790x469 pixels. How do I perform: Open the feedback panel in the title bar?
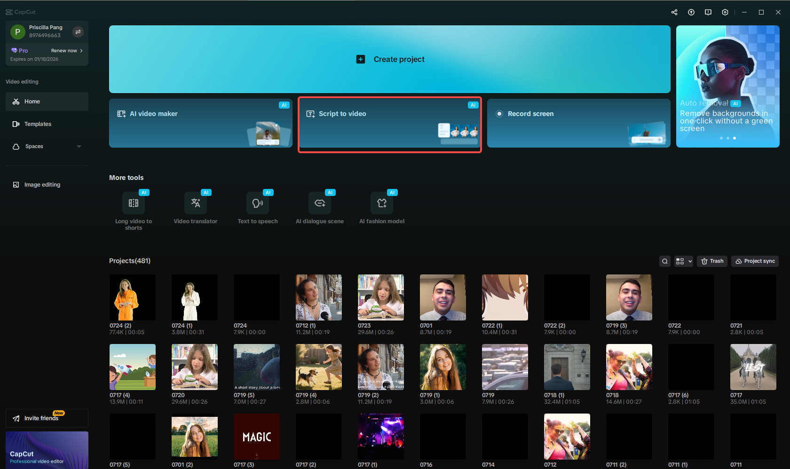[708, 12]
